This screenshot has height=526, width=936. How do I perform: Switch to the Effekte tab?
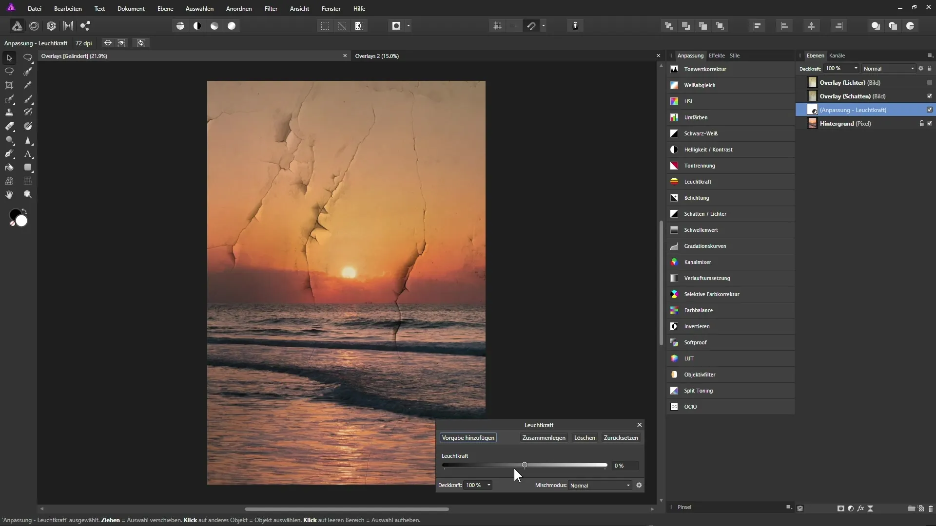tap(717, 56)
